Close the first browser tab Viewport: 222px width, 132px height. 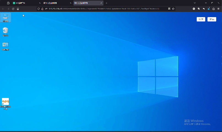click(x=40, y=3)
